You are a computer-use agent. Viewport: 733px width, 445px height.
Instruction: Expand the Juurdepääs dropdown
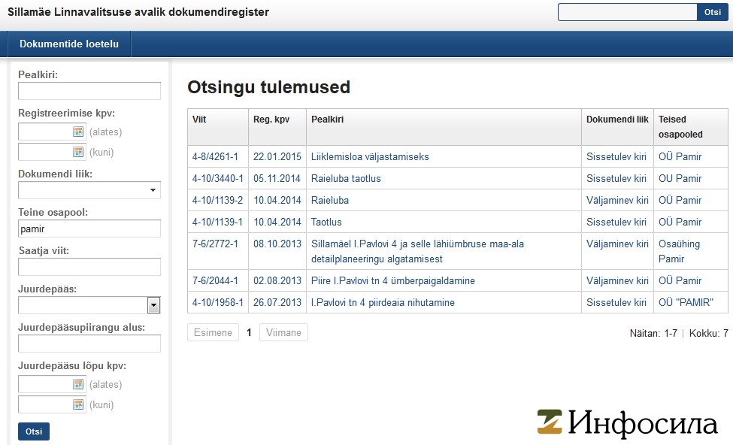[153, 305]
